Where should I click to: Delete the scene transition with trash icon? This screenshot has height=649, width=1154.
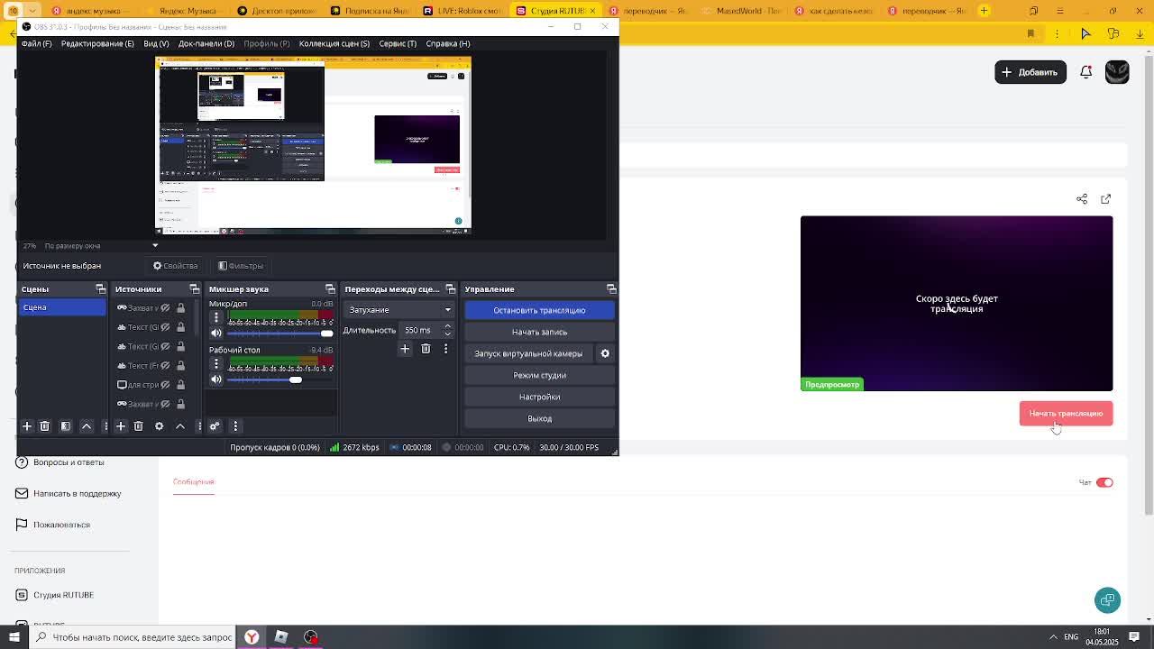[426, 349]
